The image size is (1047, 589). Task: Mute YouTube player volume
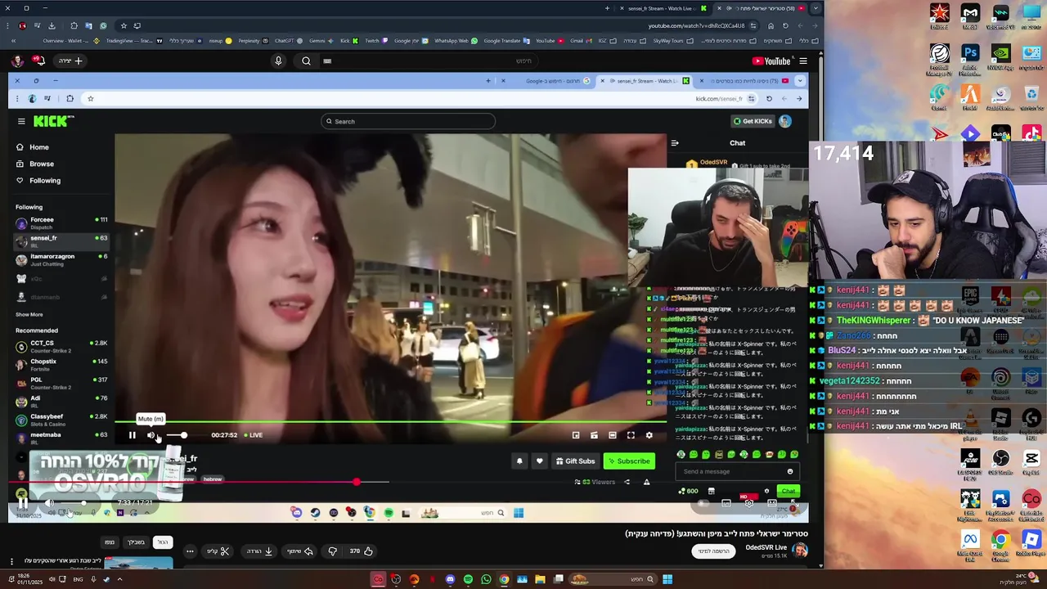coord(50,503)
